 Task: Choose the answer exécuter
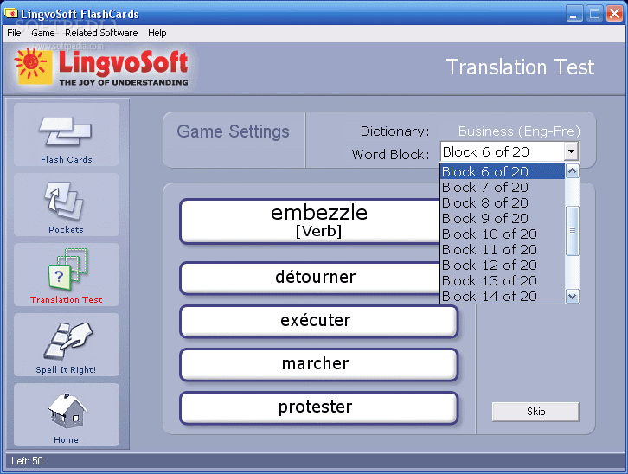point(319,321)
